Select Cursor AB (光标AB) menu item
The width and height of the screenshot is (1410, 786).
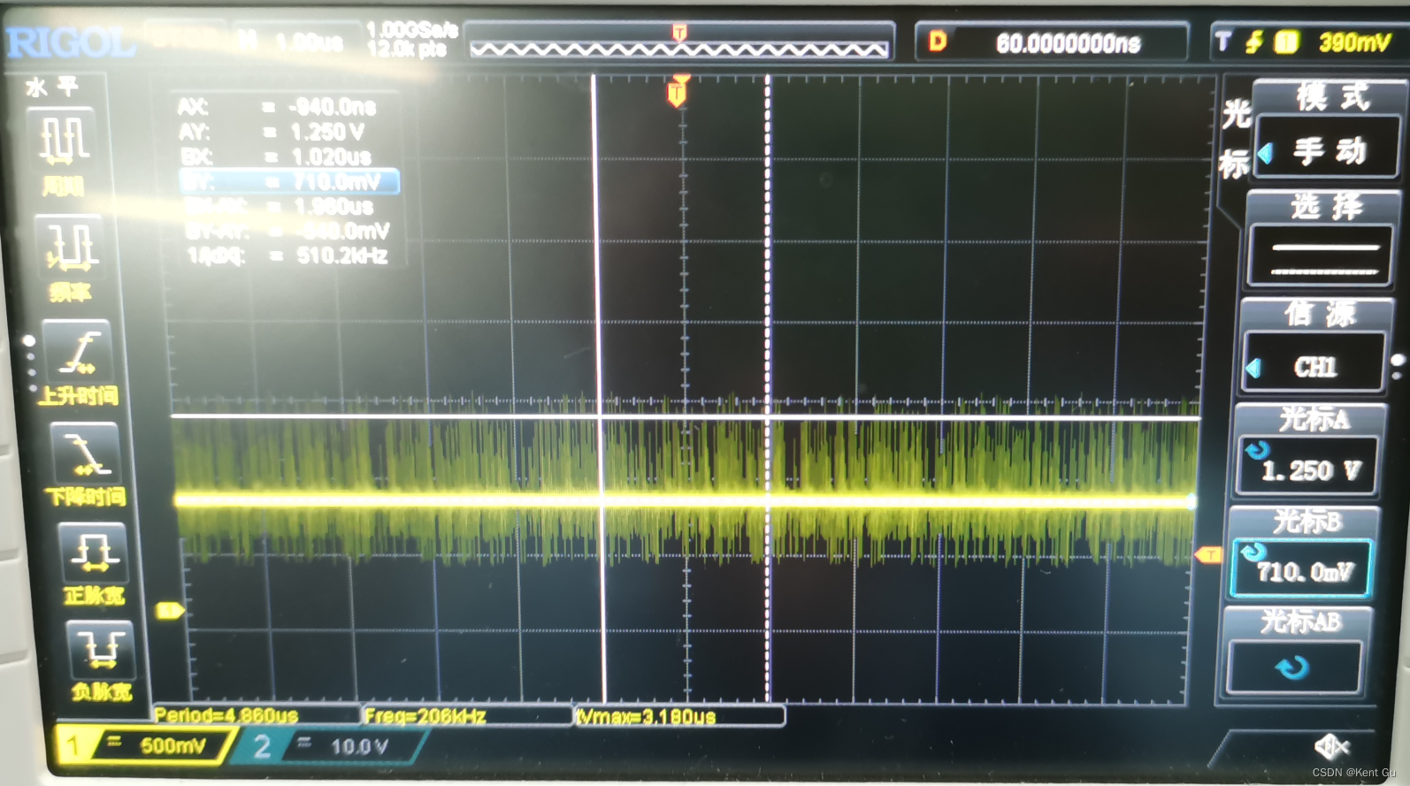[1300, 622]
